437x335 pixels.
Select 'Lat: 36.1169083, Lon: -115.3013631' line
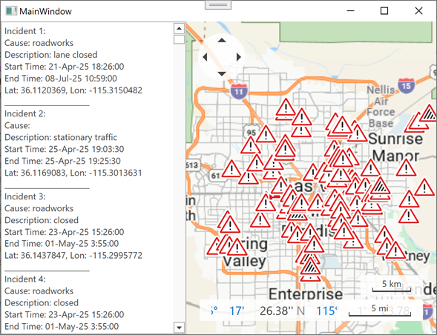pyautogui.click(x=73, y=173)
